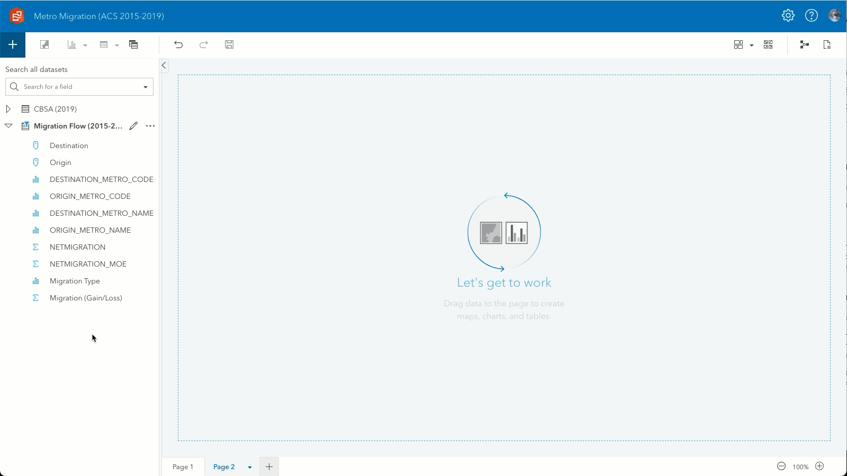Save the workbook
Viewport: 847px width, 476px height.
coord(229,44)
